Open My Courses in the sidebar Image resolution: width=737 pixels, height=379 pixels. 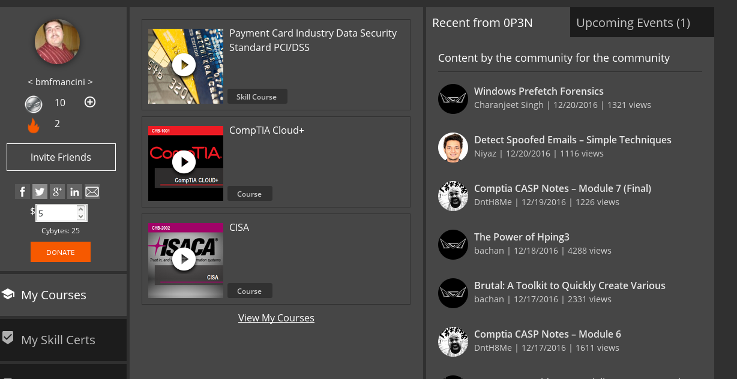tap(54, 295)
